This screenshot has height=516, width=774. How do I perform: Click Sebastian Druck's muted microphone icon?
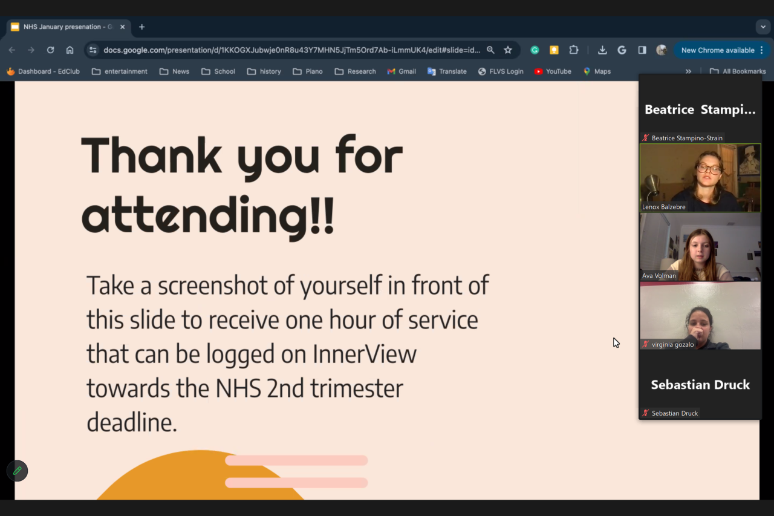tap(646, 413)
